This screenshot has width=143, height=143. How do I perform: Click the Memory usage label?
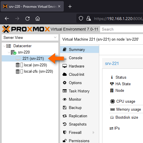click(x=129, y=109)
